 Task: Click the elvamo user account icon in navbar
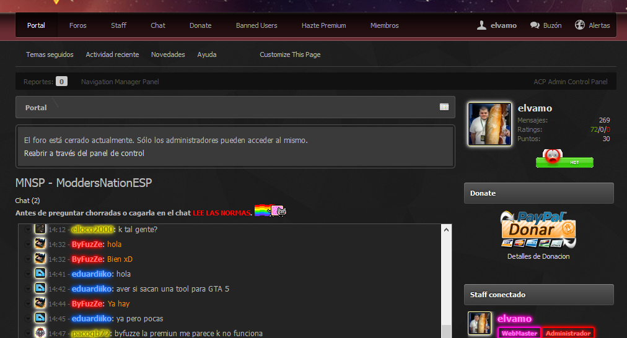point(481,25)
